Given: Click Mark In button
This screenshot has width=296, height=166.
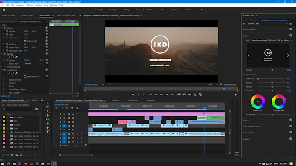Looking at the screenshot, I should click(x=139, y=94).
